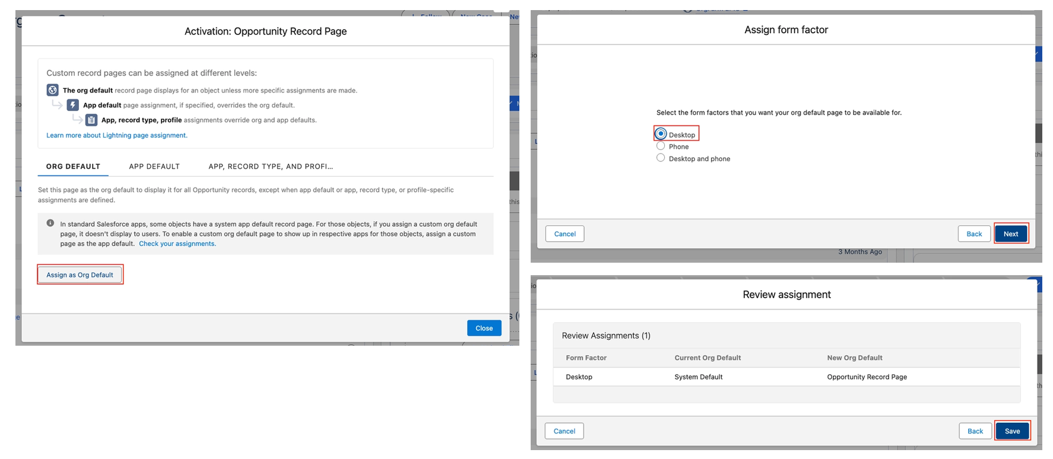This screenshot has width=1053, height=459.
Task: Open Learn more about Lightning page assignment link
Action: click(x=117, y=135)
